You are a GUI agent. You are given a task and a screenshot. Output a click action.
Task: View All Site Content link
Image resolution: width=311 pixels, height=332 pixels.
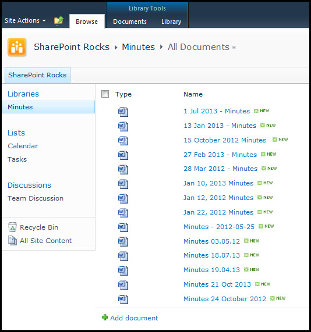[x=45, y=241]
